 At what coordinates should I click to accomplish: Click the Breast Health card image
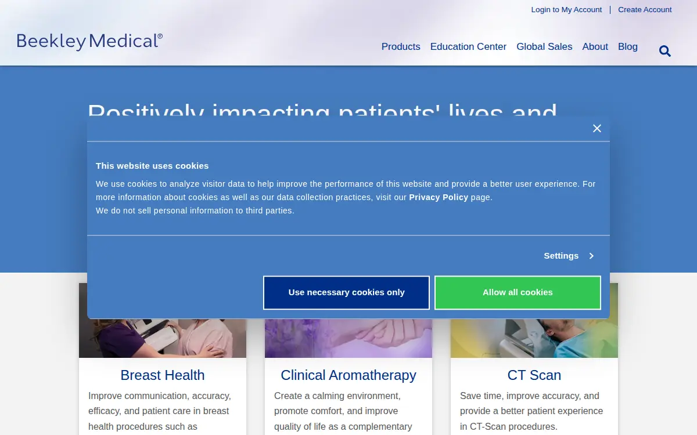(163, 338)
